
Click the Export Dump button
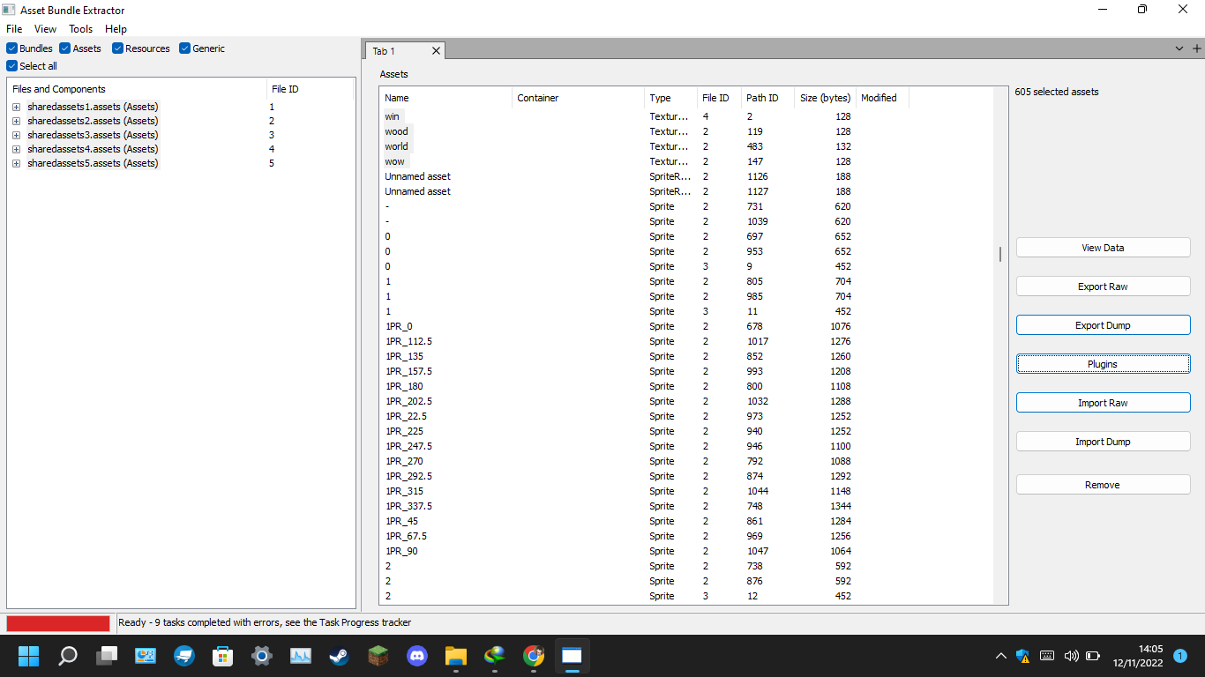pos(1103,324)
